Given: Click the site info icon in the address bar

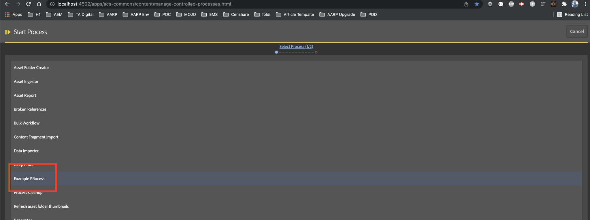Looking at the screenshot, I should (x=52, y=4).
